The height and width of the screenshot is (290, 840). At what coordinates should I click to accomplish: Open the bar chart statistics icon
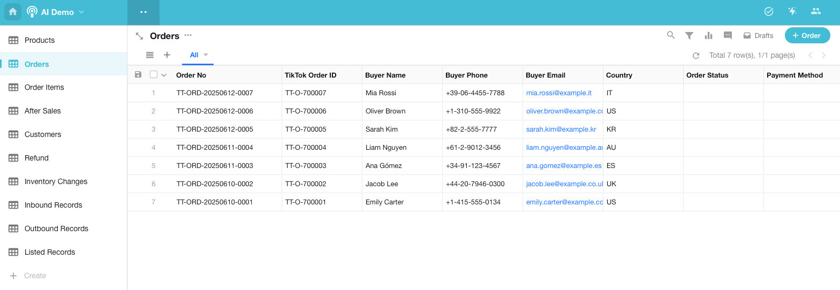click(x=708, y=36)
